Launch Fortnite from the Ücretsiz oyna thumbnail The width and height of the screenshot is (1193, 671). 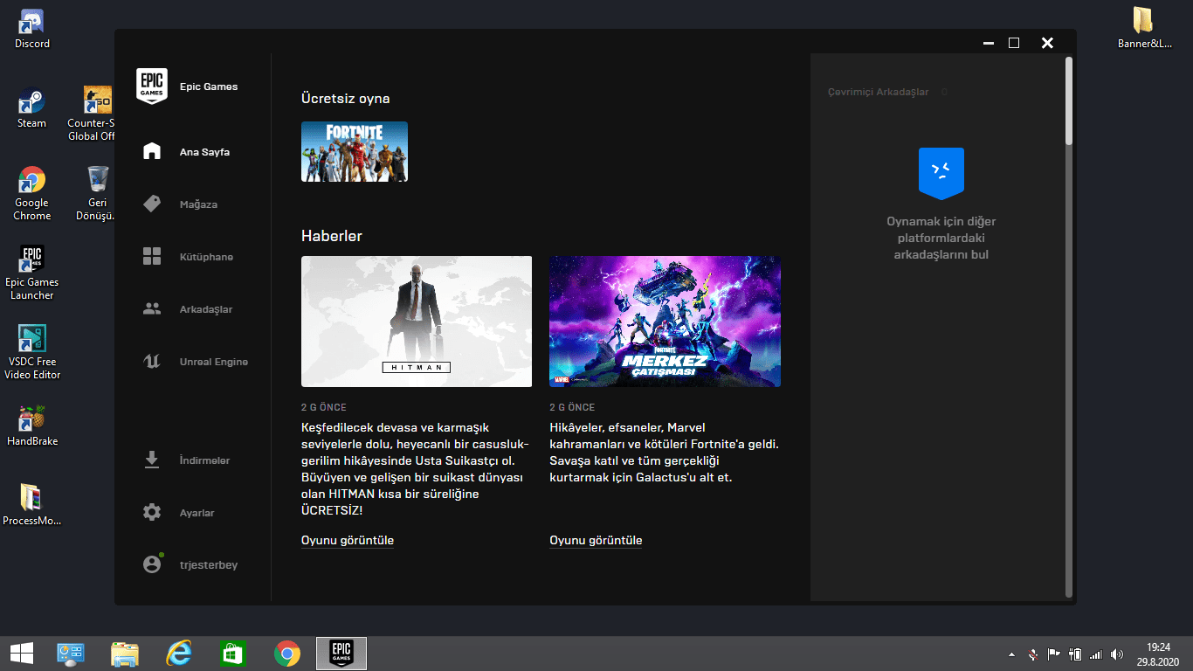click(x=355, y=151)
